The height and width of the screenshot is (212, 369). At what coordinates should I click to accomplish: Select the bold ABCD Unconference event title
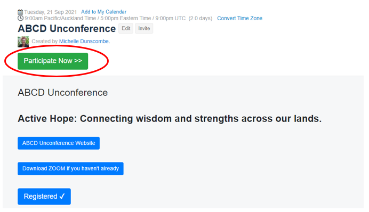tap(67, 29)
